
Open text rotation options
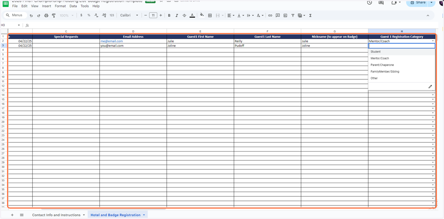click(x=260, y=16)
